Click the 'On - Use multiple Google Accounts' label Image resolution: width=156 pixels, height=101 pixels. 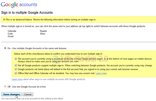click(37, 48)
